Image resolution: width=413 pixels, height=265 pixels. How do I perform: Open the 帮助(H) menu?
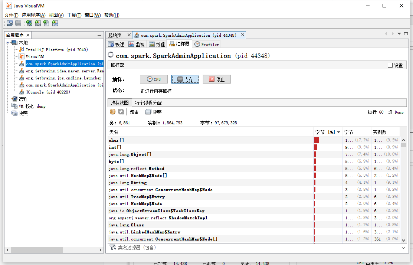[112, 15]
